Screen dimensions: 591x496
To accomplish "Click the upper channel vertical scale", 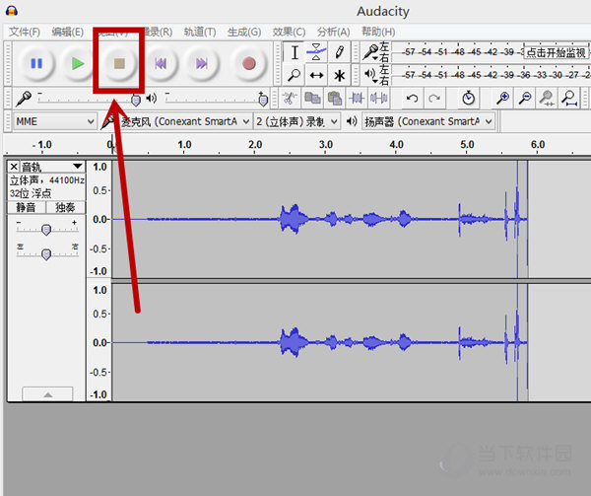I will click(99, 219).
